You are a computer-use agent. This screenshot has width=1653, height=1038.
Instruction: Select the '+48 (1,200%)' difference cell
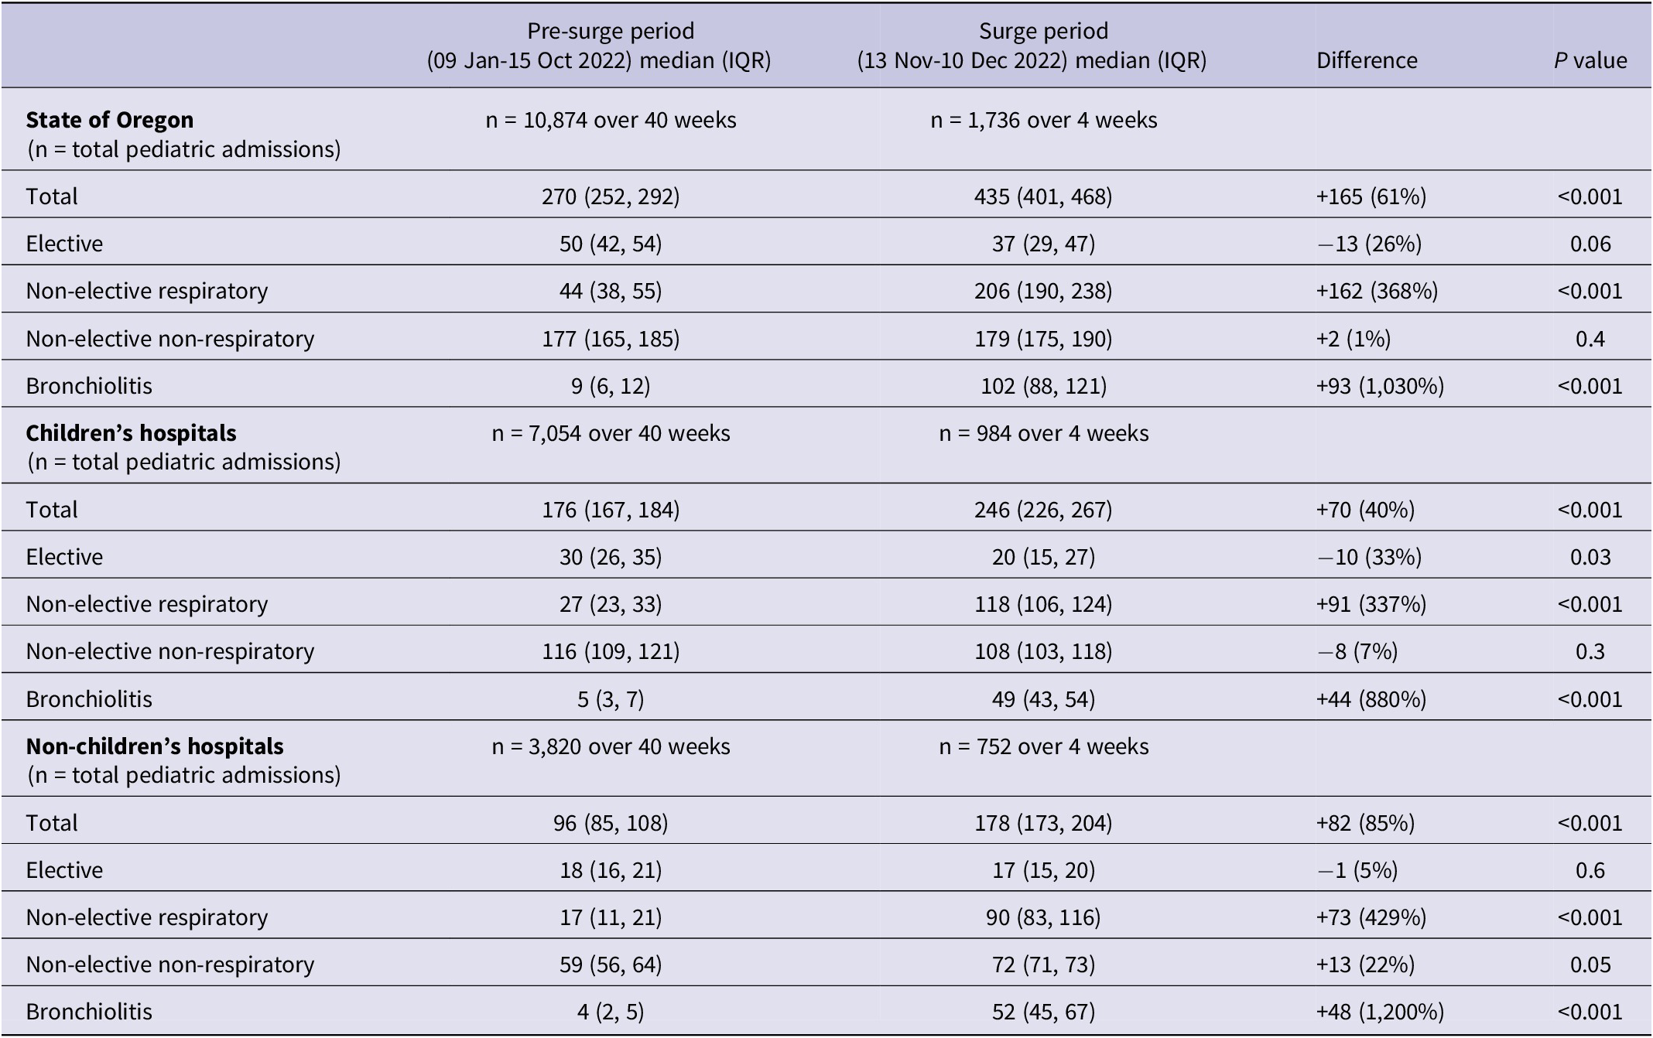(1380, 1012)
